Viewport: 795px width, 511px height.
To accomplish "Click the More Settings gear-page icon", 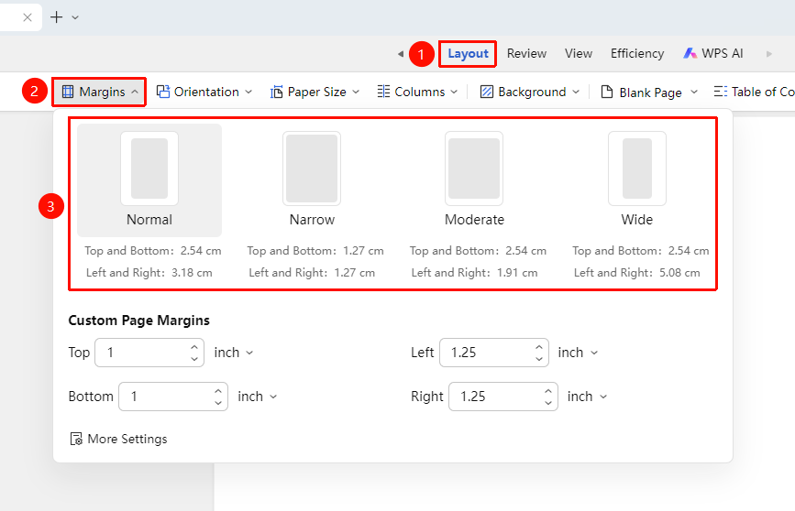I will [x=76, y=439].
